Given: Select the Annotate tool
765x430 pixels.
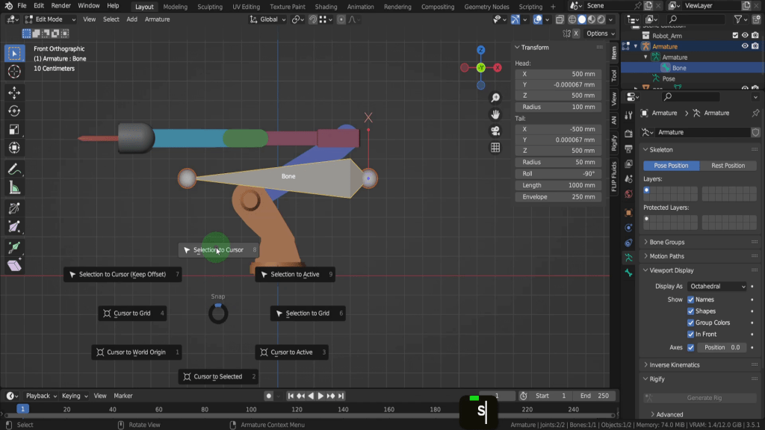Looking at the screenshot, I should pyautogui.click(x=14, y=169).
